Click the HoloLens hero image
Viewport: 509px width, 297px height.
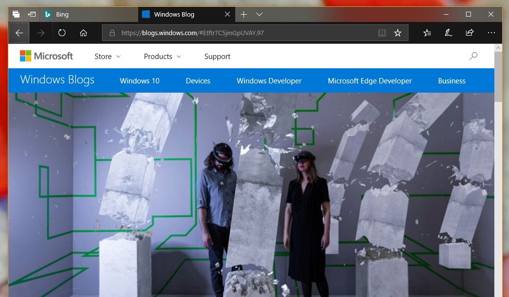[x=251, y=195]
